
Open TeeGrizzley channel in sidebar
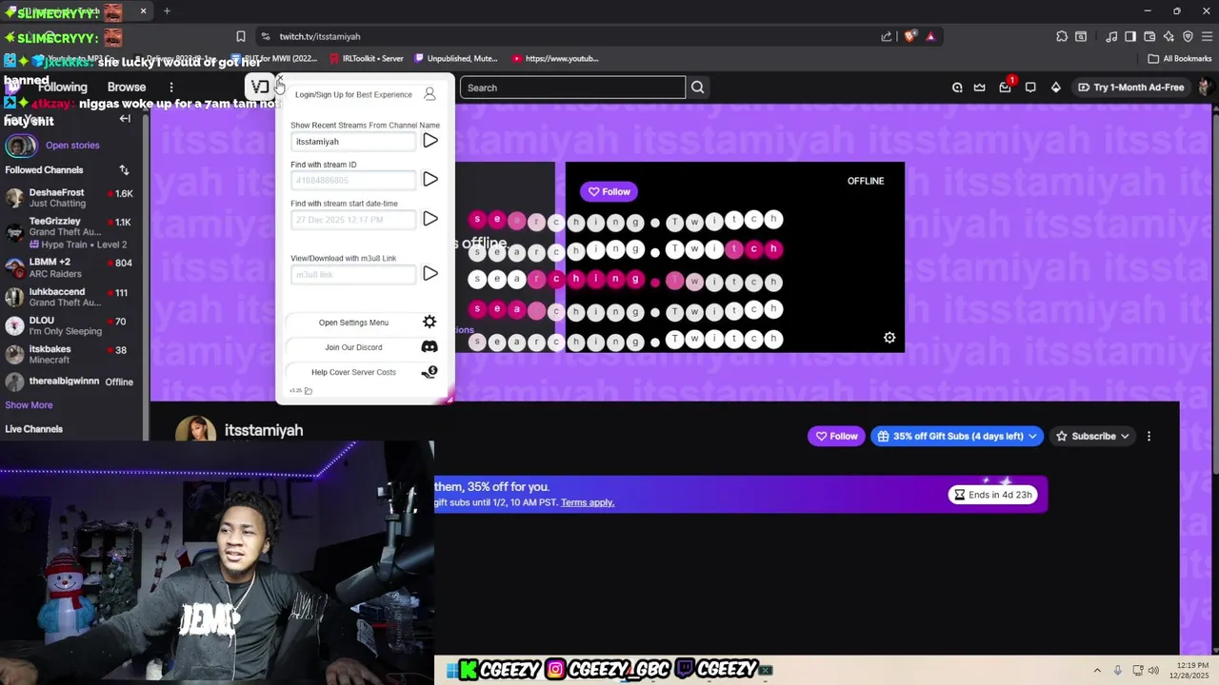71,232
